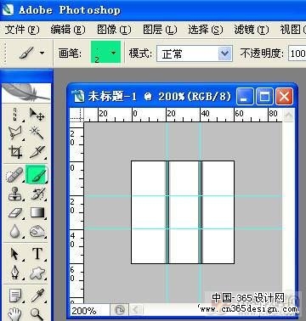
Task: Click the ruler origin corner box
Action: pyautogui.click(x=76, y=115)
